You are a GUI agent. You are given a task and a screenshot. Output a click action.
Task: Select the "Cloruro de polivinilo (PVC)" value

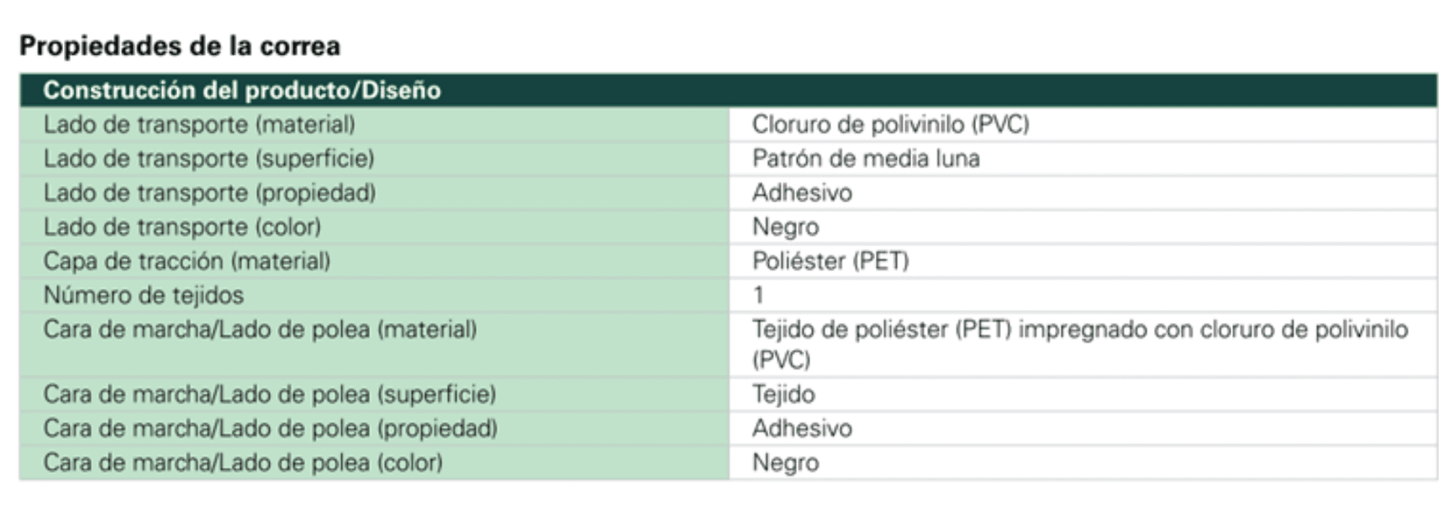click(x=890, y=124)
